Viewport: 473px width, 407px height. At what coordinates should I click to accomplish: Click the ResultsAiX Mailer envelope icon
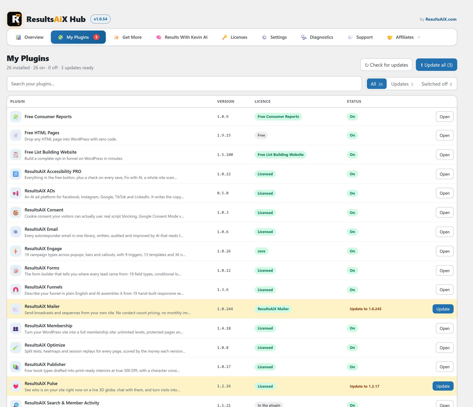click(16, 309)
